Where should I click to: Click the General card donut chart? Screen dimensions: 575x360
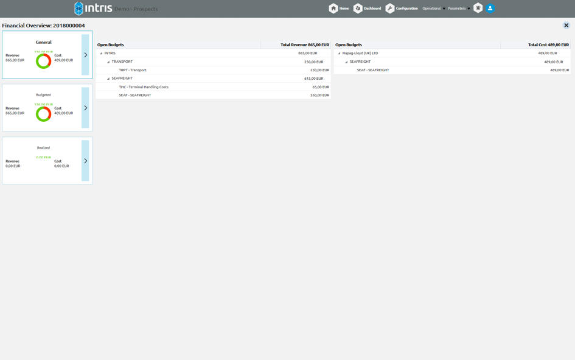pyautogui.click(x=43, y=61)
